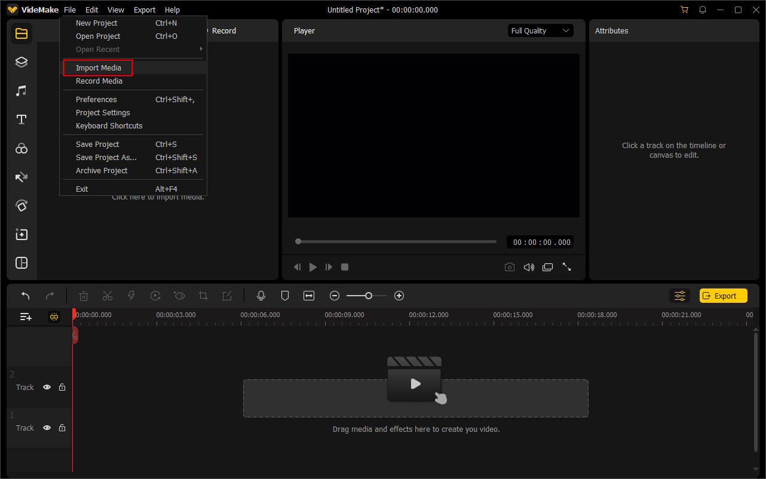
Task: Open the File menu
Action: point(70,10)
